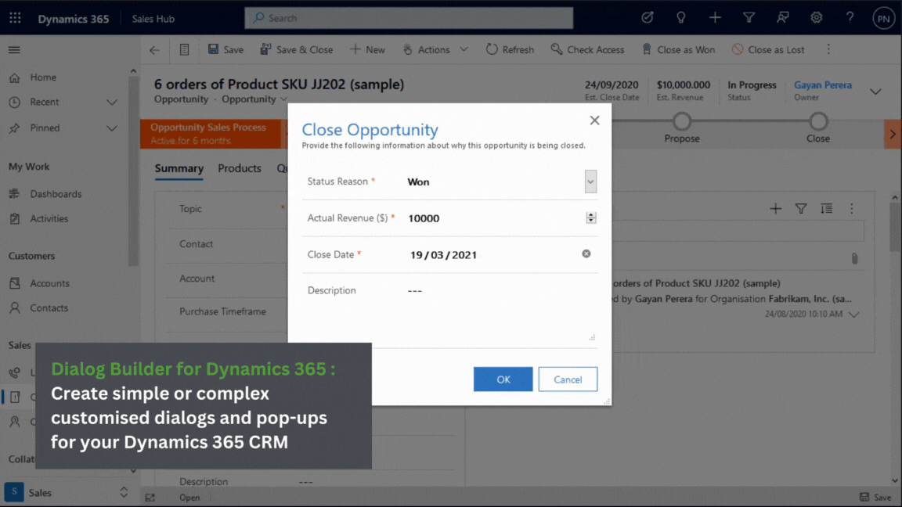The height and width of the screenshot is (507, 902).
Task: Click Close as Lost command
Action: tap(768, 50)
